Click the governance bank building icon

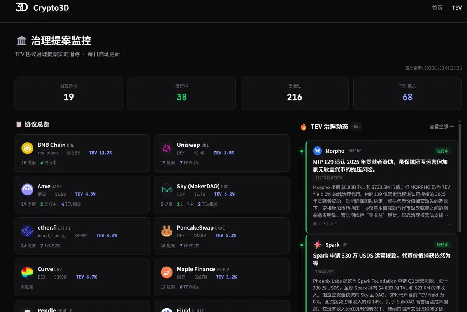(22, 40)
